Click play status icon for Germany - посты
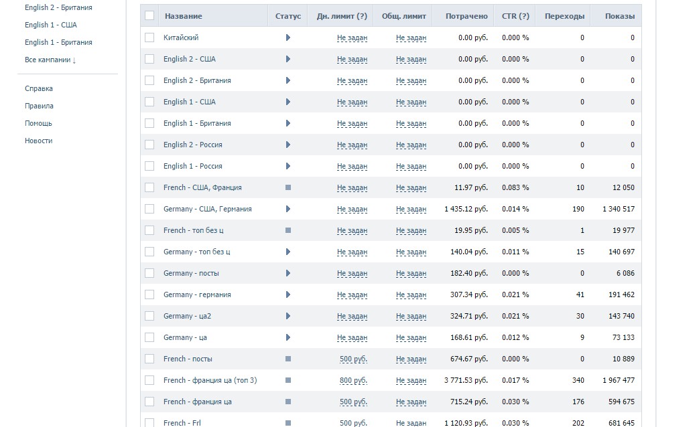This screenshot has height=427, width=699. point(288,273)
